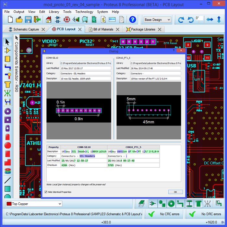Open the Project Notes document icon
The height and width of the screenshot is (227, 227).
click(122, 19)
